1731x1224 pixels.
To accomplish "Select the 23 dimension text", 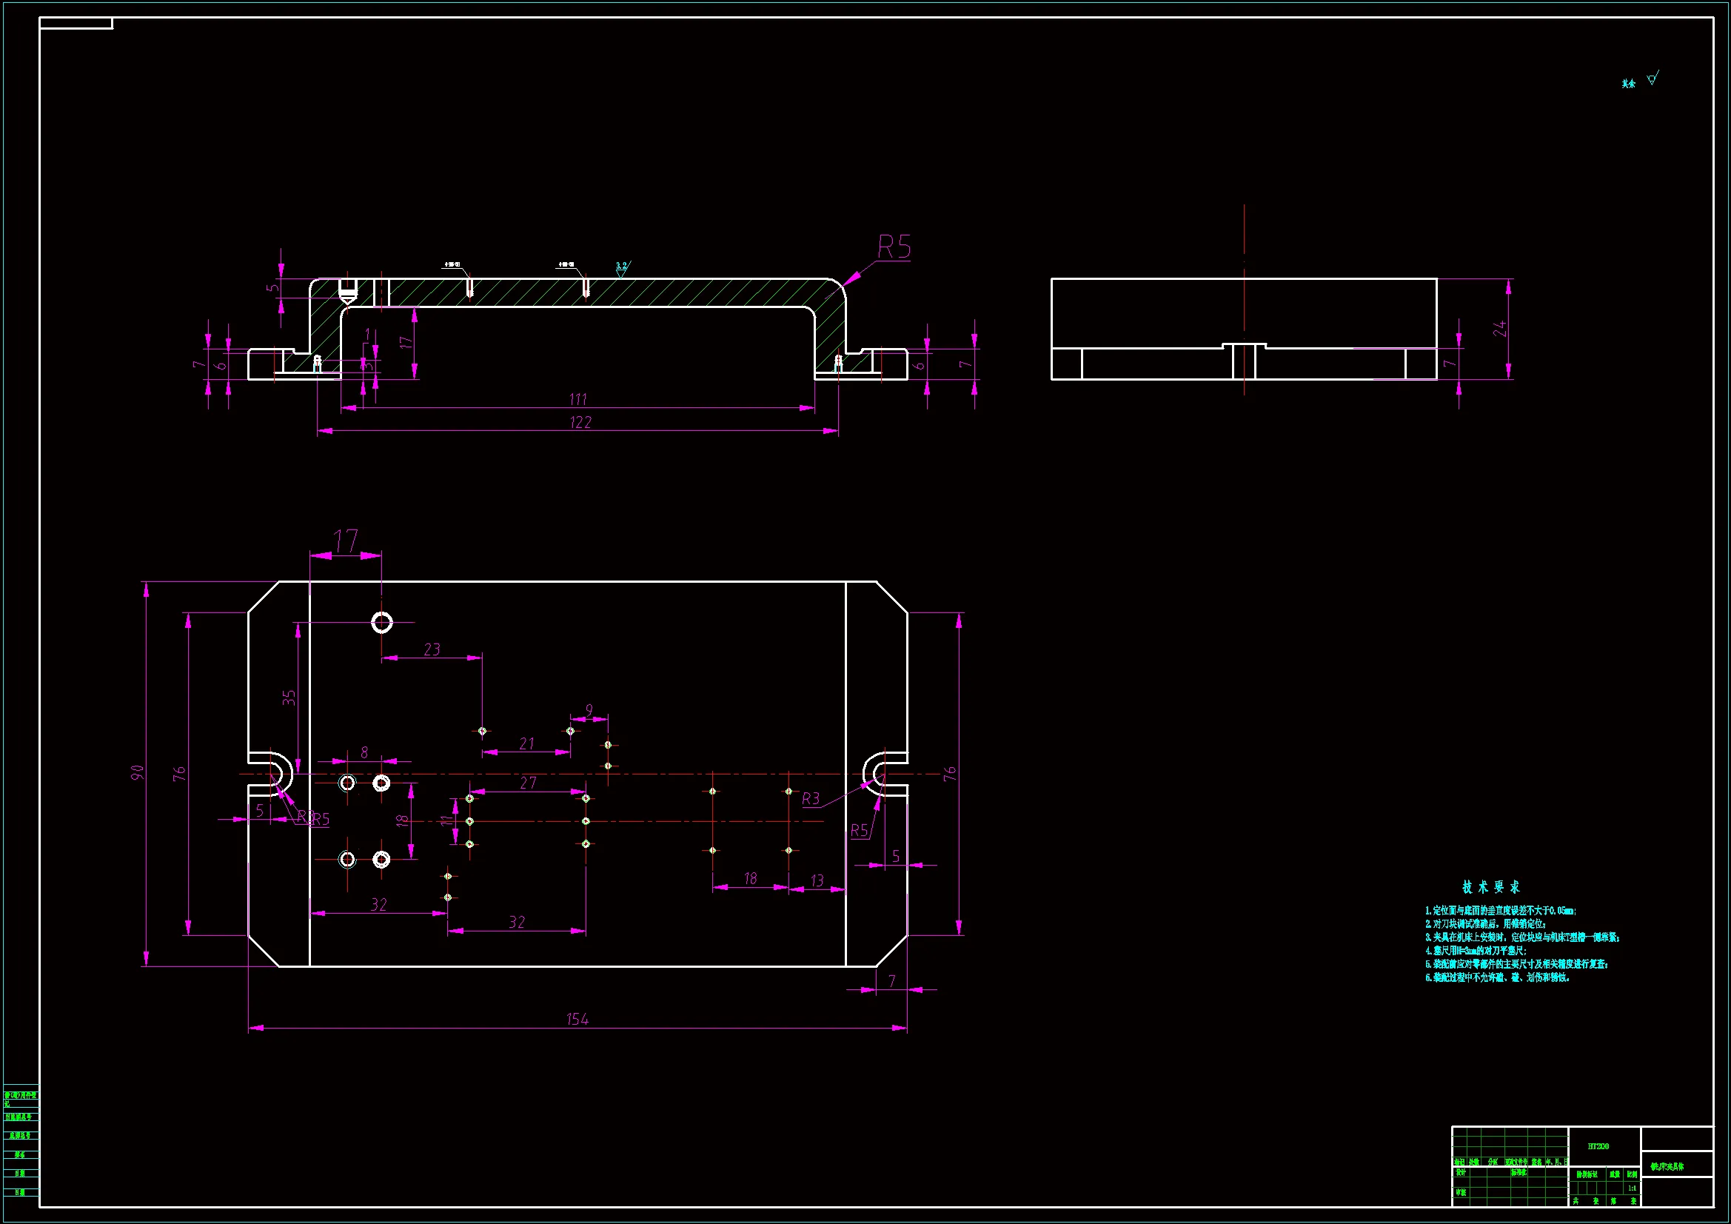I will pos(432,649).
